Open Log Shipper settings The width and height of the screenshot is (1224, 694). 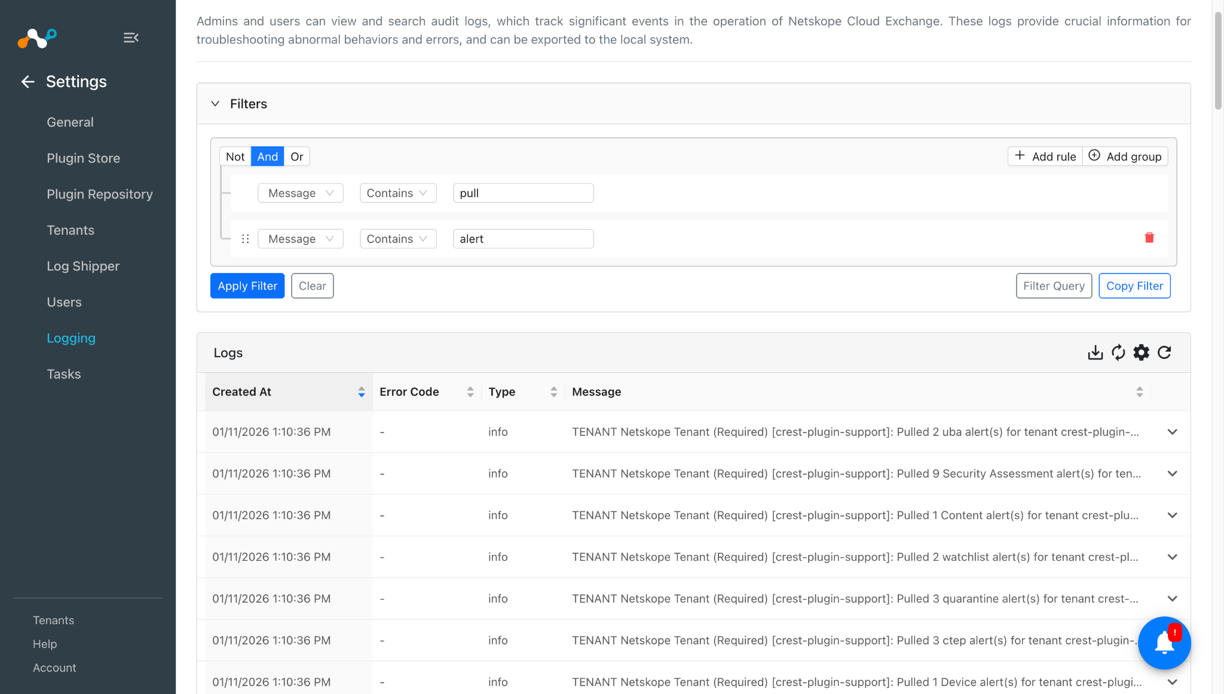tap(83, 266)
